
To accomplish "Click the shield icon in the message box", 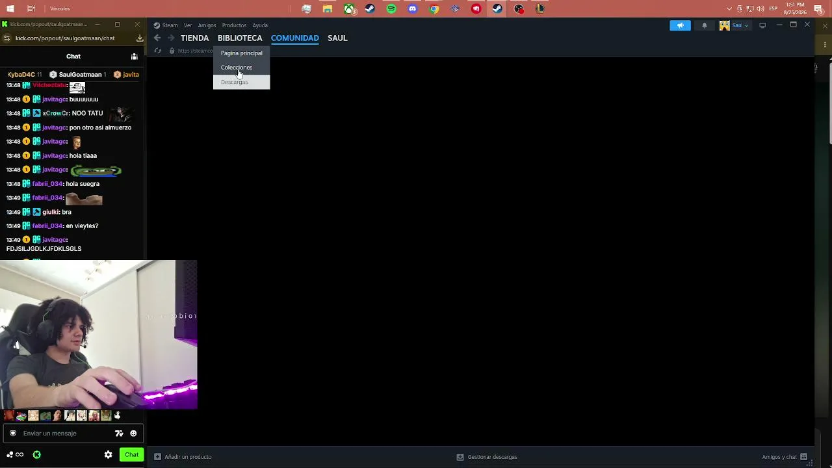I will (13, 434).
